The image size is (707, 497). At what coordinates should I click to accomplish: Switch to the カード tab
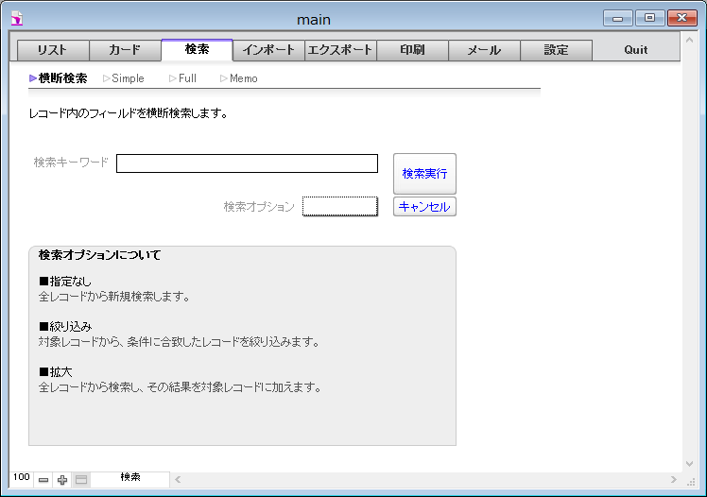(x=125, y=50)
